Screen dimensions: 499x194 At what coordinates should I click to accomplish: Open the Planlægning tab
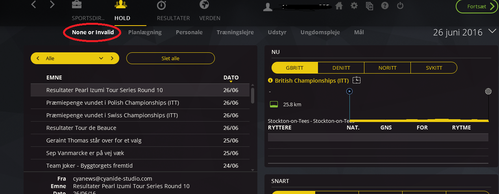(145, 32)
